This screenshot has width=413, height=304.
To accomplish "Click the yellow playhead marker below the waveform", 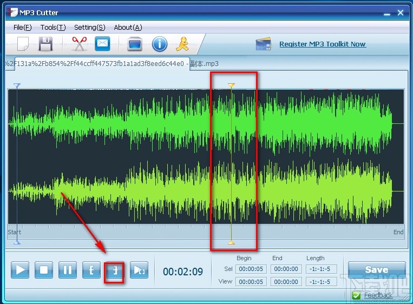I will (231, 242).
